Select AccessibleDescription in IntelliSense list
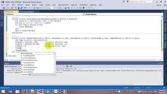The height and width of the screenshot is (94, 167). tap(37, 60)
